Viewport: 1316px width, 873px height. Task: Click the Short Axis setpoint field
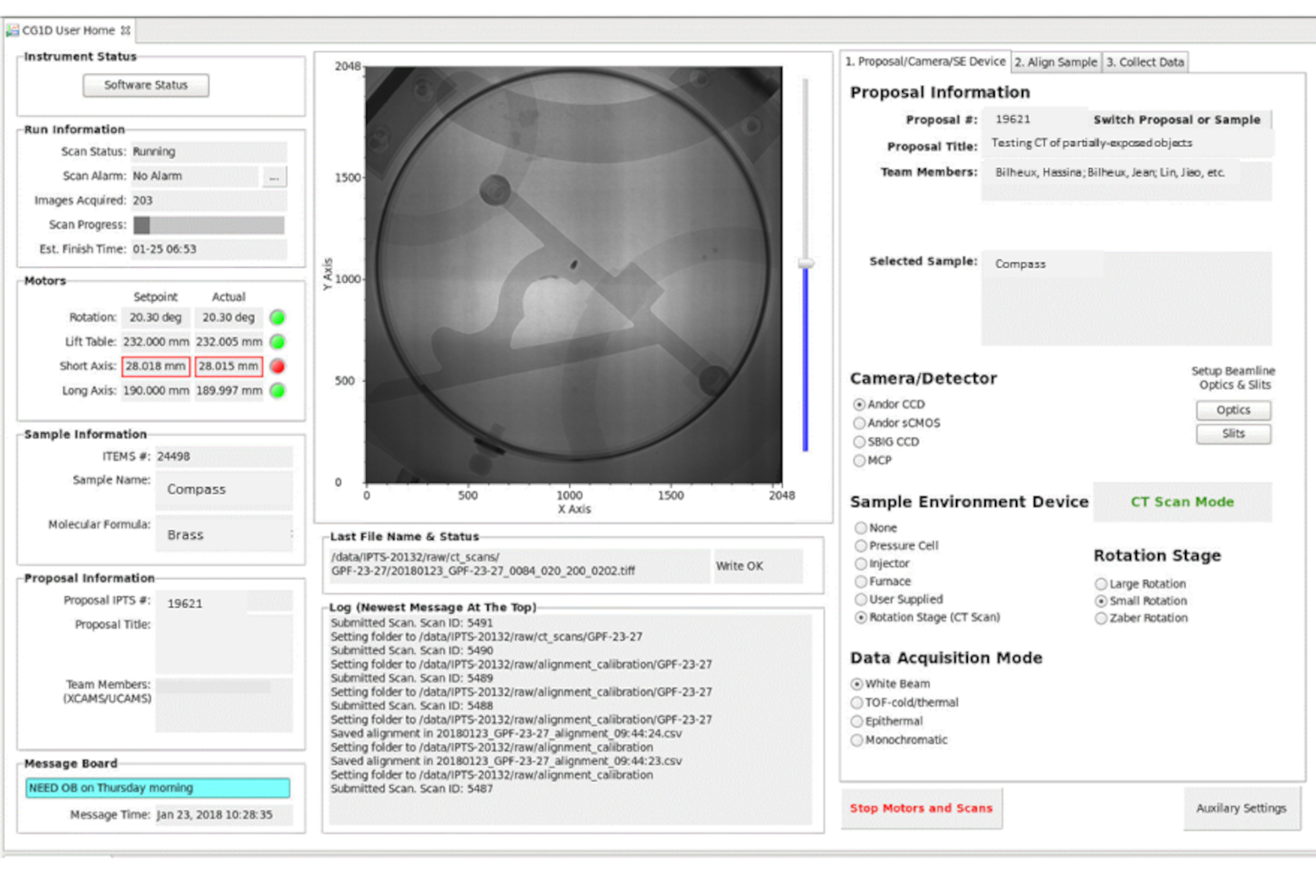click(156, 366)
